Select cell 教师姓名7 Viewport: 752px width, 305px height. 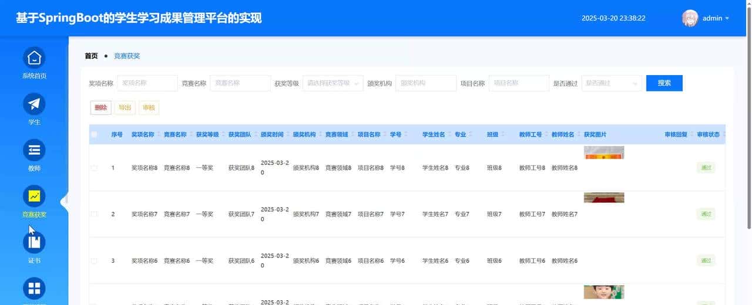[565, 214]
